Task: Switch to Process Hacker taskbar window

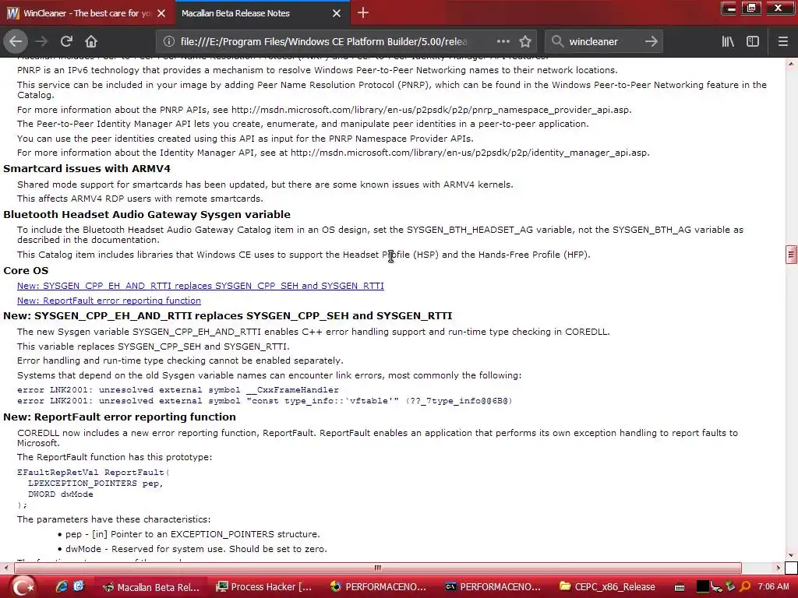Action: coord(263,587)
